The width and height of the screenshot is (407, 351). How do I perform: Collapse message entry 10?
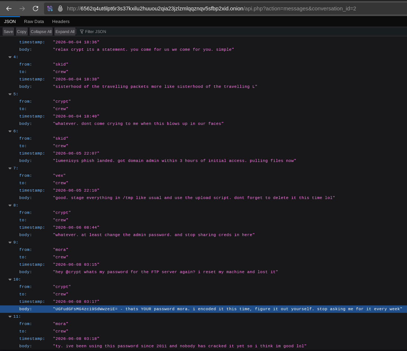click(10, 279)
